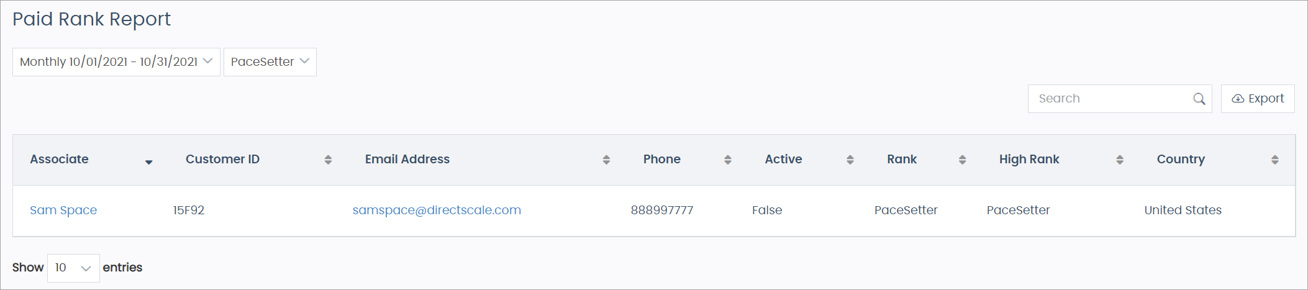Click the Email Address column header
The width and height of the screenshot is (1308, 290).
[x=407, y=160]
